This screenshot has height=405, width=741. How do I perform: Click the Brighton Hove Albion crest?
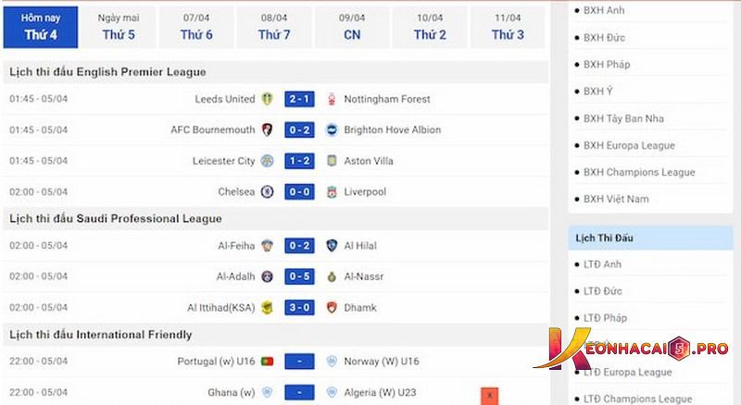pos(332,129)
